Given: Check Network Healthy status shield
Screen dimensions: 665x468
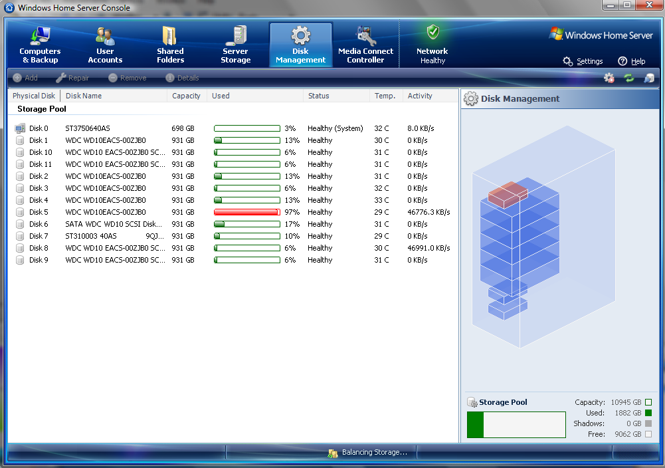Looking at the screenshot, I should click(x=432, y=33).
